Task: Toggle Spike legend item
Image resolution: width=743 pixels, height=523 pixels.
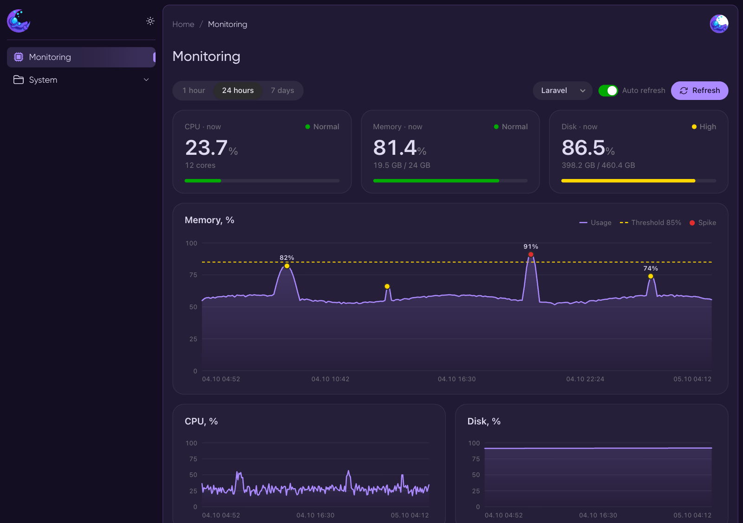Action: (x=703, y=223)
